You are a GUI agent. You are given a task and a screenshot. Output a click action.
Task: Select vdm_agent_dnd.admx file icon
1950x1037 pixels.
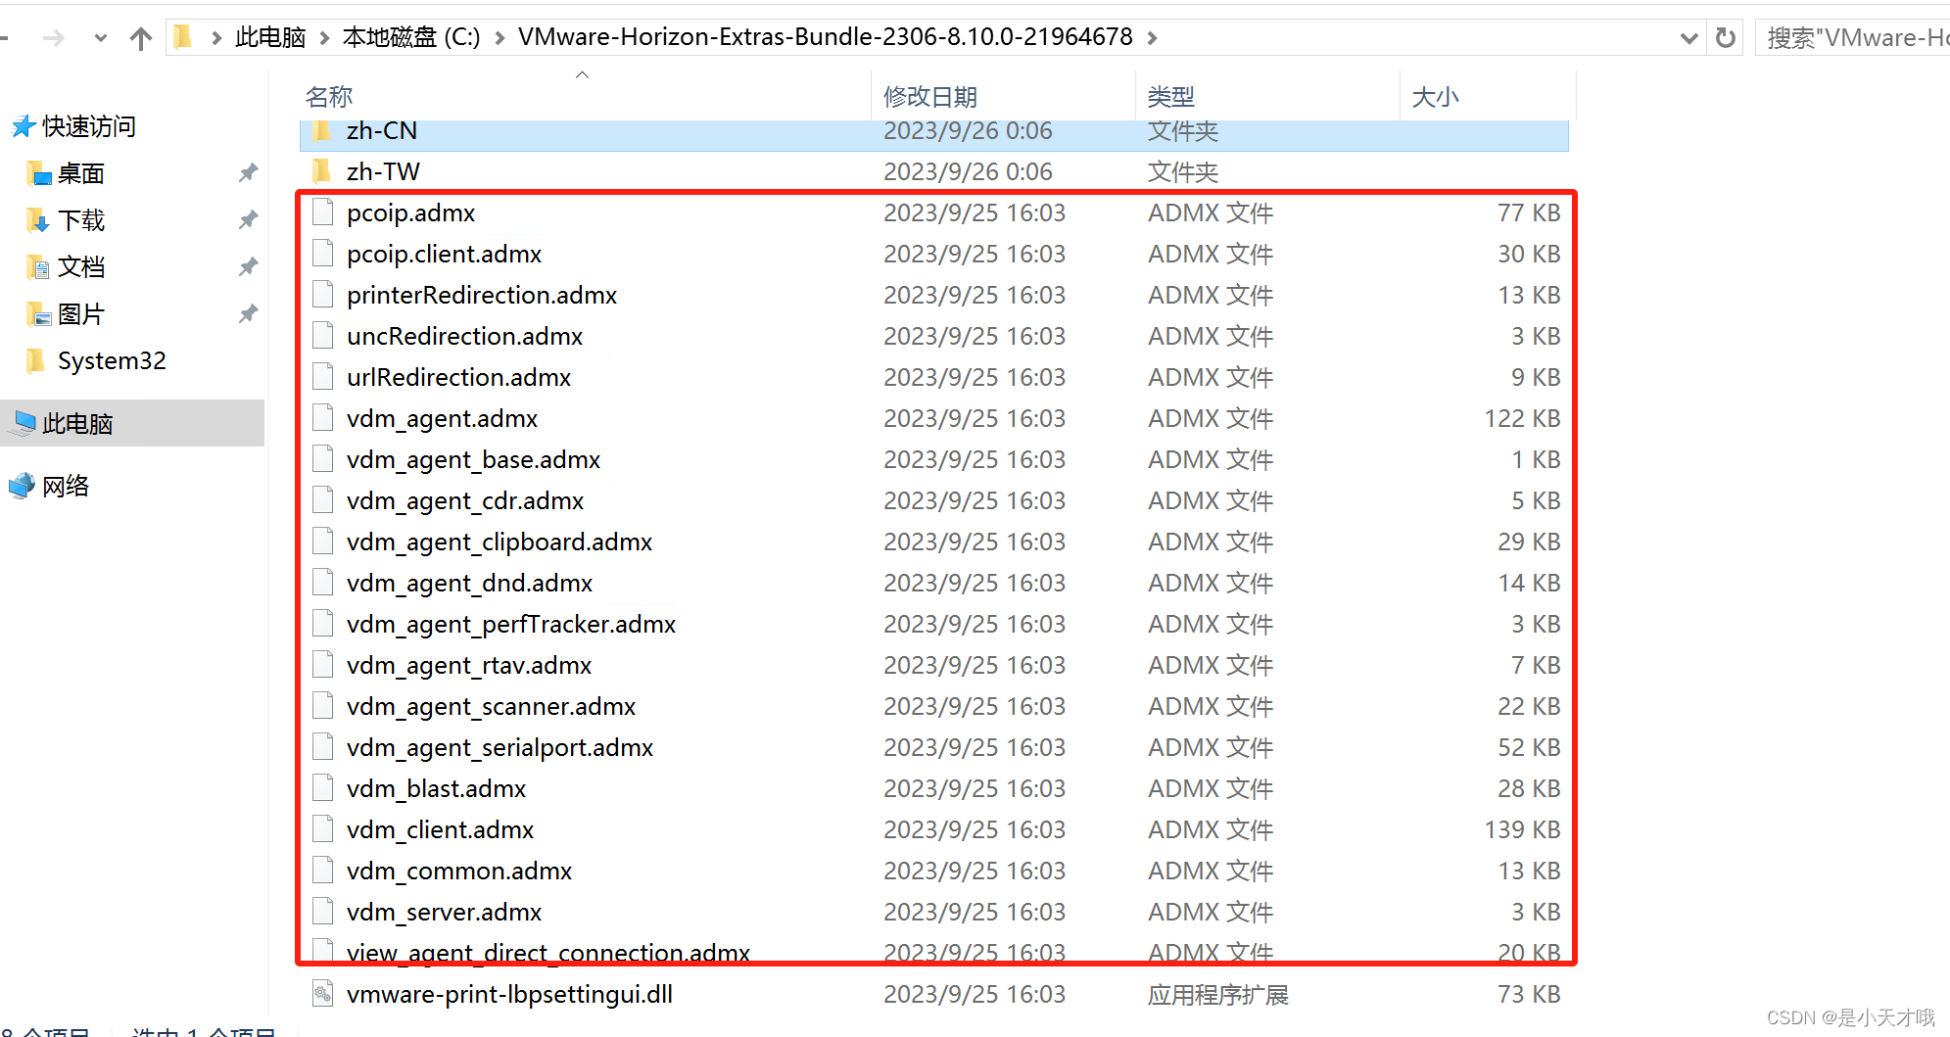pos(322,583)
